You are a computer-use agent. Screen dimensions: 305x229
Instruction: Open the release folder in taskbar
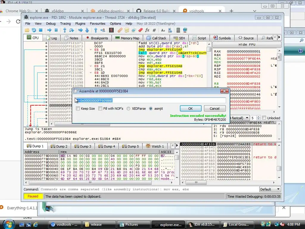99,225
